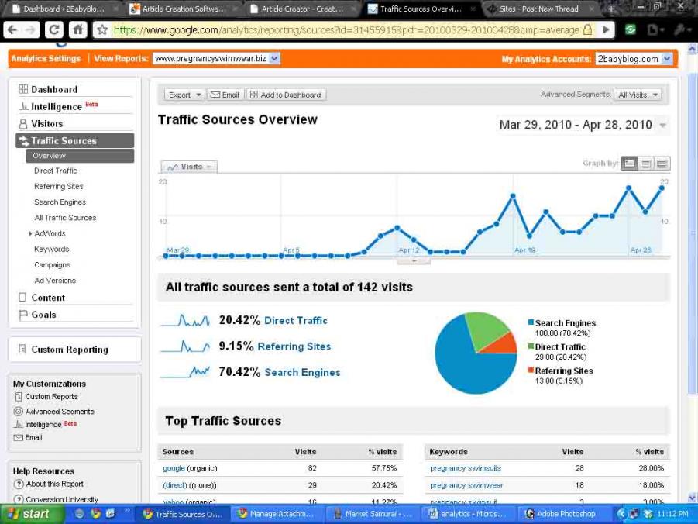Click the blue Search Engines legend swatch
Viewport: 698px width, 524px height.
tap(531, 322)
